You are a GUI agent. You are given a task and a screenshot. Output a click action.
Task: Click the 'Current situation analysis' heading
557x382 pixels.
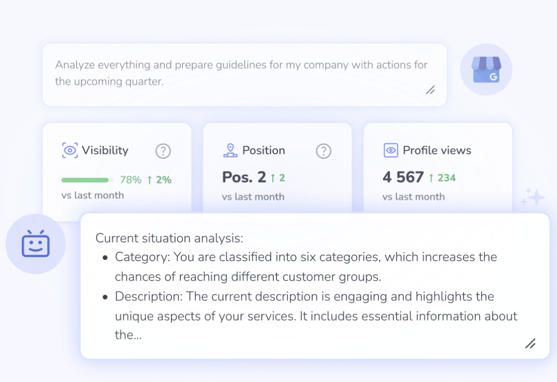pyautogui.click(x=169, y=238)
